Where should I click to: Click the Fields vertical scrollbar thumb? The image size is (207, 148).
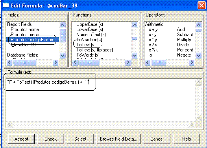click(x=62, y=35)
